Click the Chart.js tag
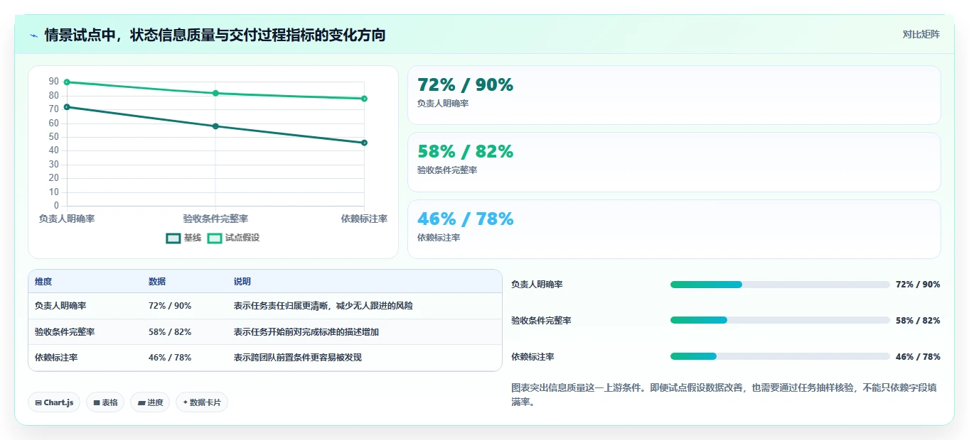This screenshot has width=969, height=440. click(x=54, y=402)
